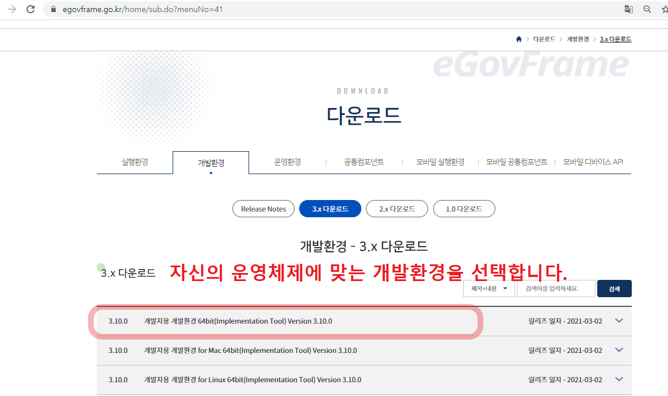668x396 pixels.
Task: Expand the Linux 64bit row chevron
Action: [x=619, y=379]
